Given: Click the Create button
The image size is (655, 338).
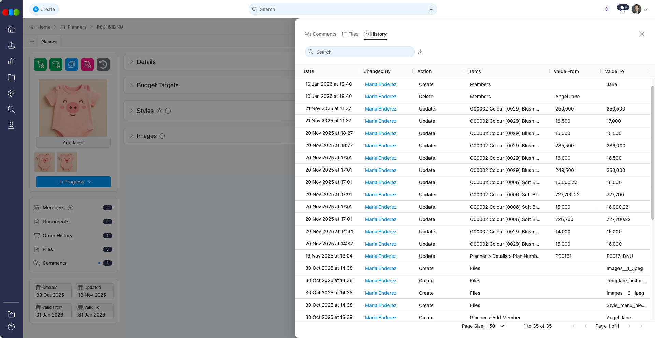Looking at the screenshot, I should click(x=44, y=9).
